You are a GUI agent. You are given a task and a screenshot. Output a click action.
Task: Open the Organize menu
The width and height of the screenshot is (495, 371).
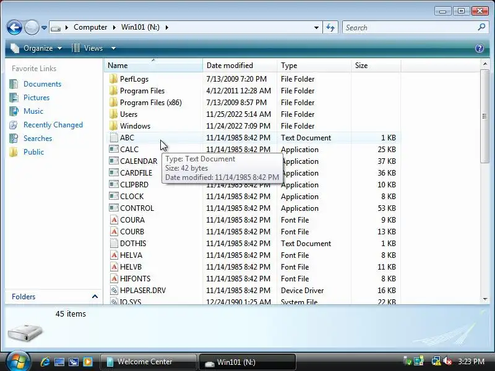coord(37,48)
